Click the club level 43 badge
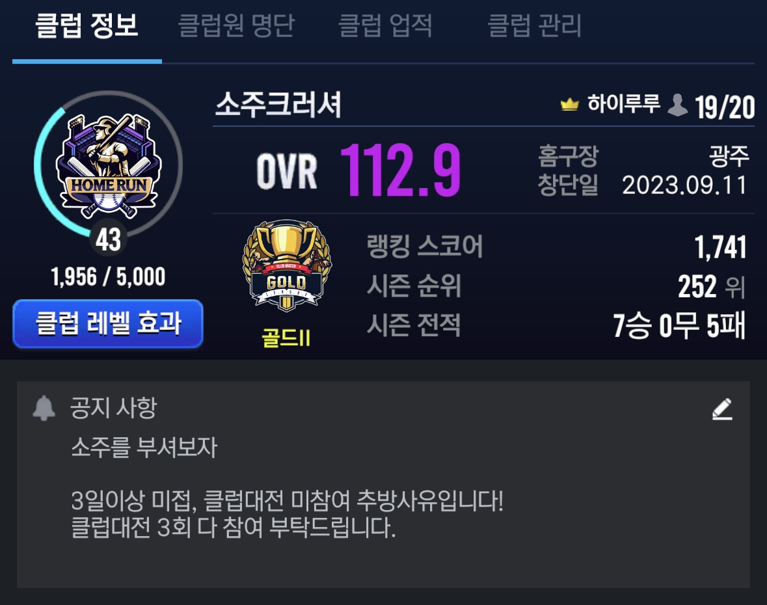Screen dimensions: 767x605 tap(108, 239)
